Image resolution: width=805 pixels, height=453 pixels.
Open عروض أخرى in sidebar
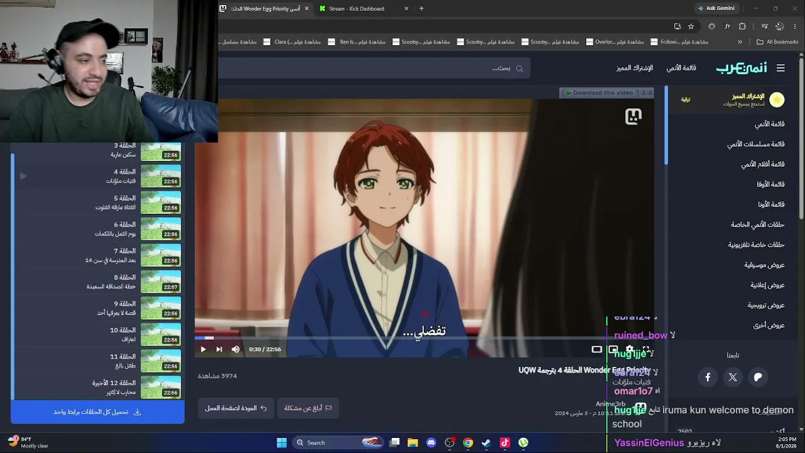pyautogui.click(x=769, y=325)
